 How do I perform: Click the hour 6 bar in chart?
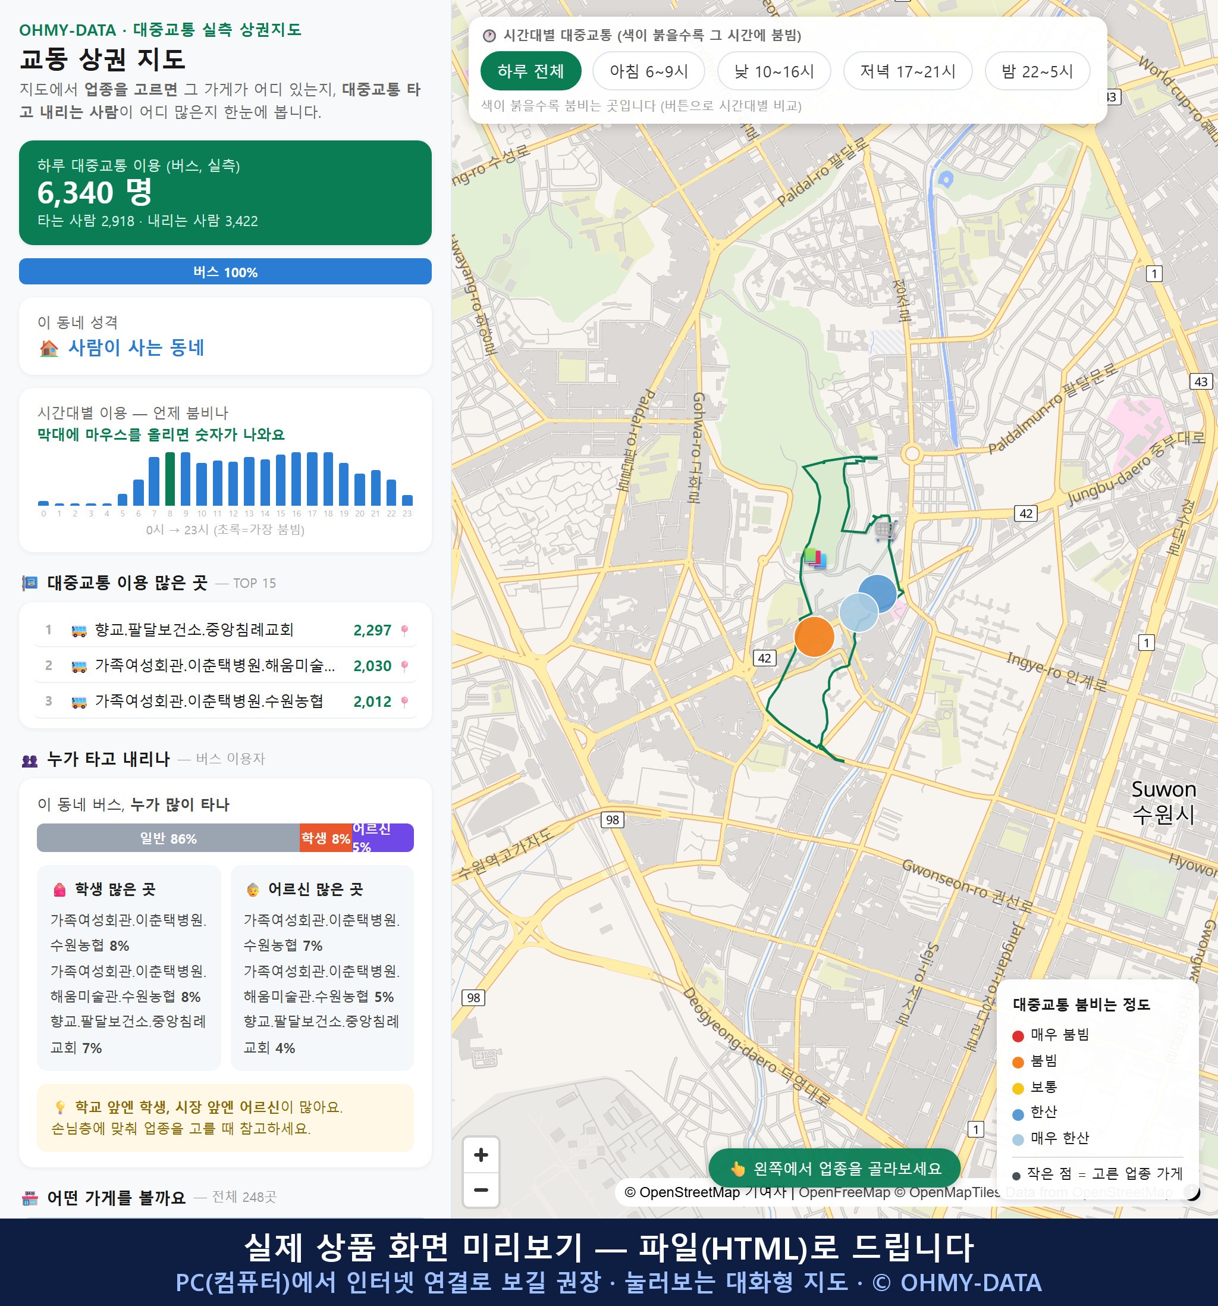pos(139,492)
